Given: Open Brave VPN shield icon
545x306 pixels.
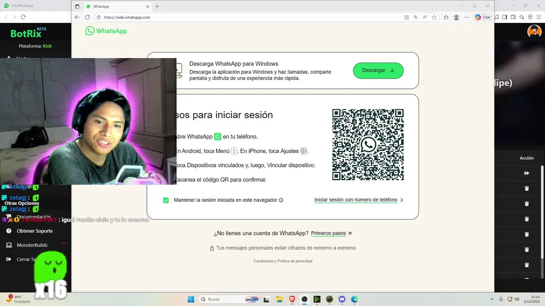Looking at the screenshot, I should coord(530,17).
